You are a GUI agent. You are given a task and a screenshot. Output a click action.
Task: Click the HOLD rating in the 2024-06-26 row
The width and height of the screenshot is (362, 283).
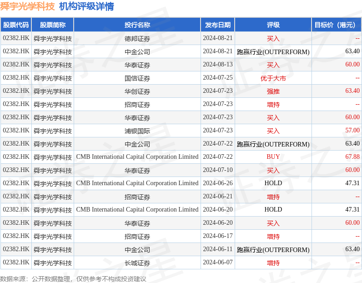(273, 183)
